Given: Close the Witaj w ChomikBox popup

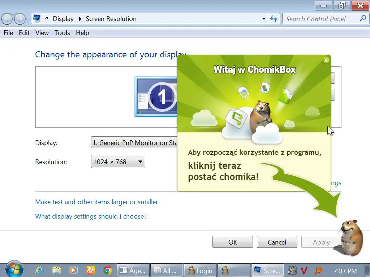Looking at the screenshot, I should click(326, 60).
